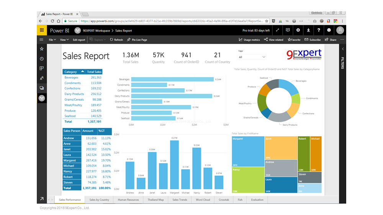The height and width of the screenshot is (215, 383).
Task: Switch to the Sales by Country tab
Action: pos(99,200)
